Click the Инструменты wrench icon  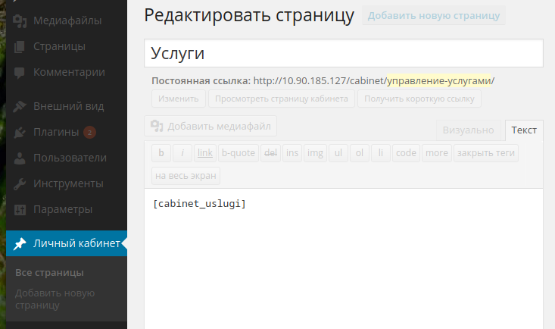[x=20, y=184]
